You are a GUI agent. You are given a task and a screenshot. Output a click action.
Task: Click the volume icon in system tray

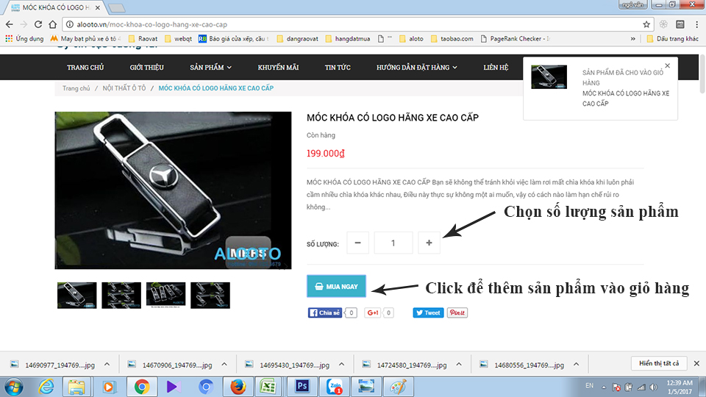point(653,387)
